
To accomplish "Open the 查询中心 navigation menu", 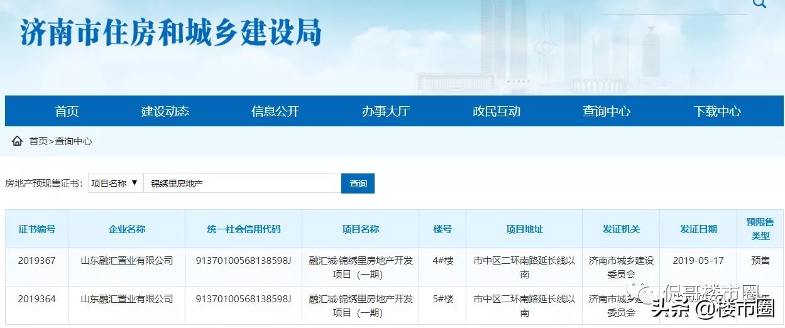I will tap(607, 111).
